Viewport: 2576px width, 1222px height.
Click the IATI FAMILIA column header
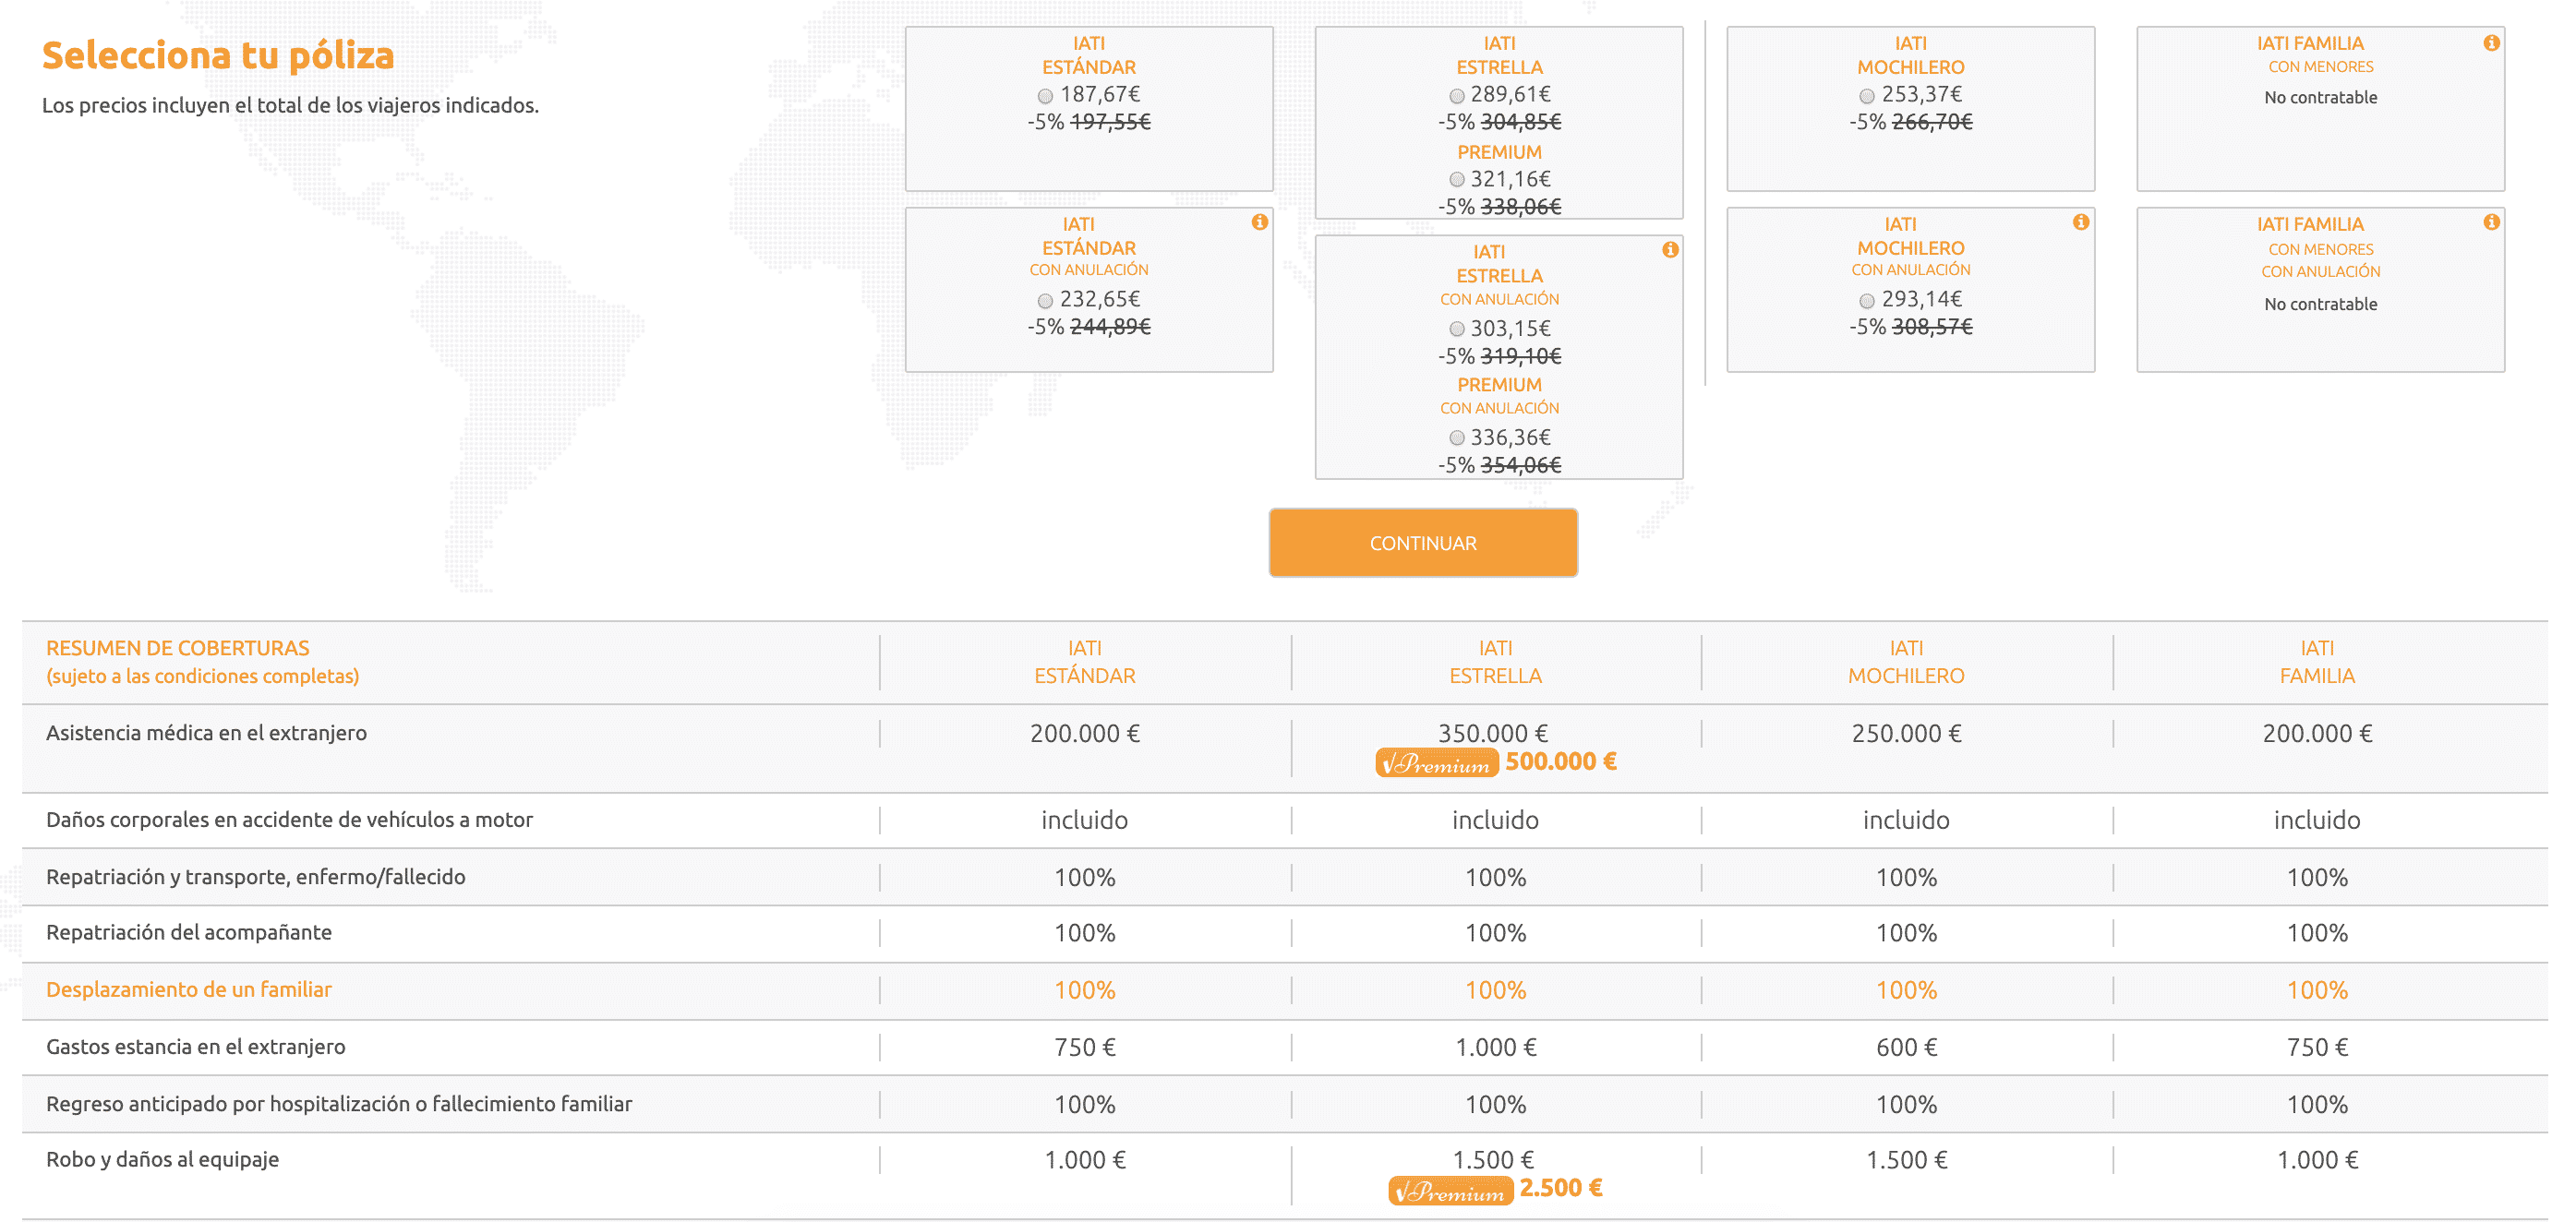pyautogui.click(x=2317, y=662)
